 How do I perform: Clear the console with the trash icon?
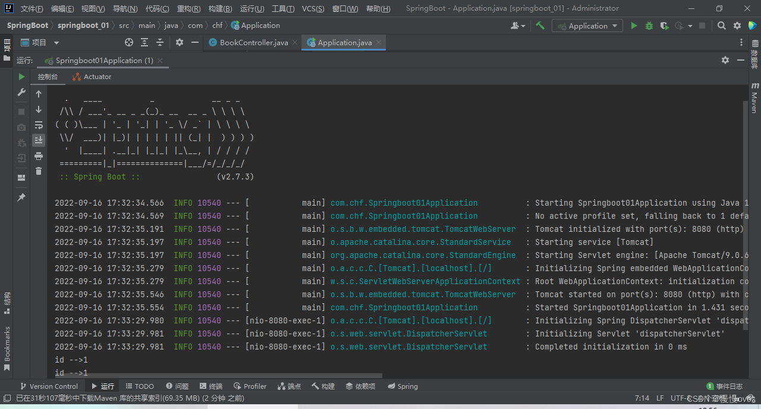[38, 172]
